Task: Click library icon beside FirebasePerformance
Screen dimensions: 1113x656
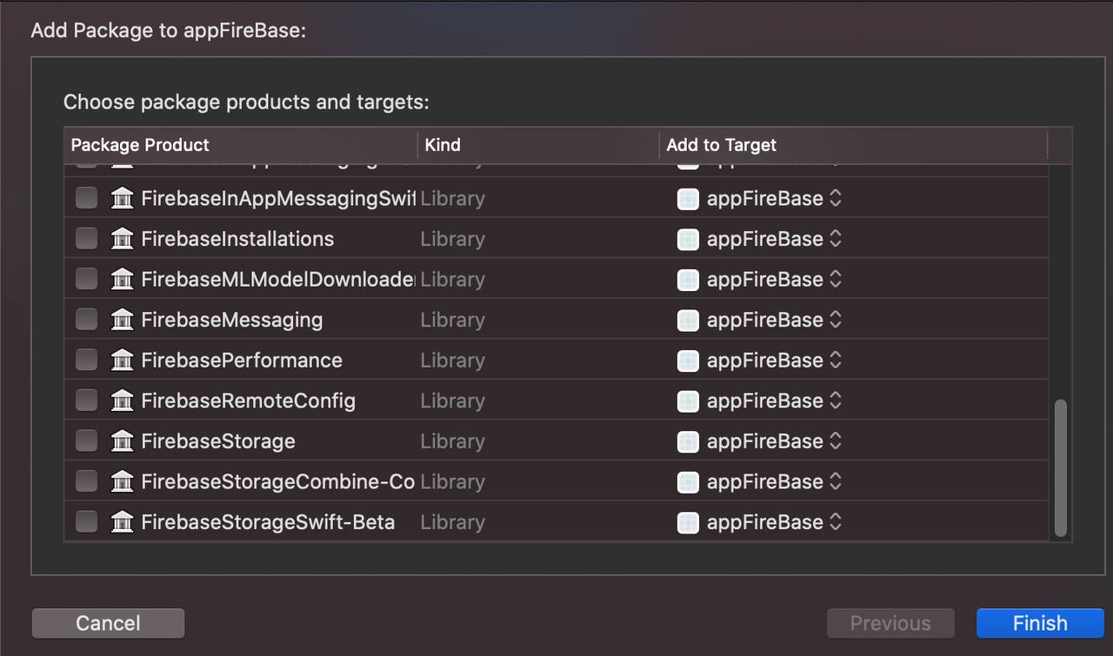Action: tap(123, 360)
